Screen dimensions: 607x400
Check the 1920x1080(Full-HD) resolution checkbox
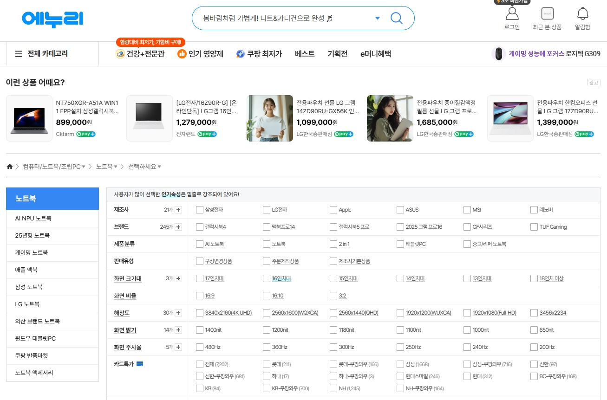467,312
